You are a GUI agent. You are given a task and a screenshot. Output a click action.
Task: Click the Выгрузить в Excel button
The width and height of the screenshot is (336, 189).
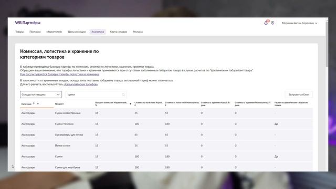pos(299,94)
